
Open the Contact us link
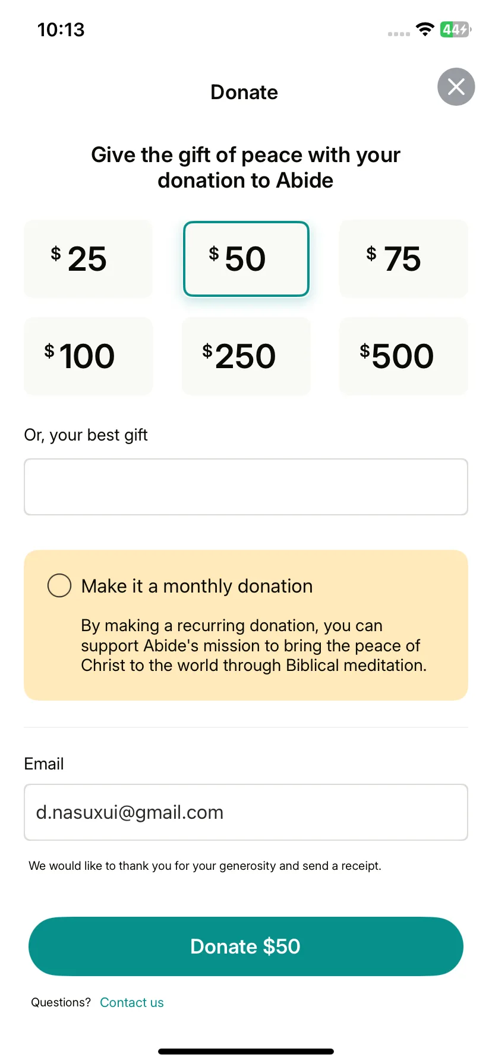(x=132, y=1002)
